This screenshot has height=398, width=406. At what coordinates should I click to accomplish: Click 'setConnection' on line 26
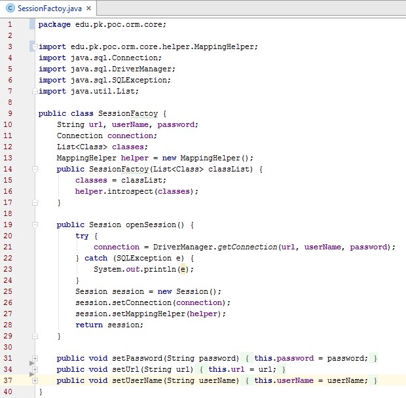141,303
